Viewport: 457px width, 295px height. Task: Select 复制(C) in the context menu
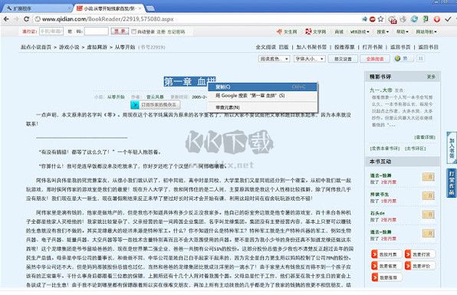(x=262, y=87)
